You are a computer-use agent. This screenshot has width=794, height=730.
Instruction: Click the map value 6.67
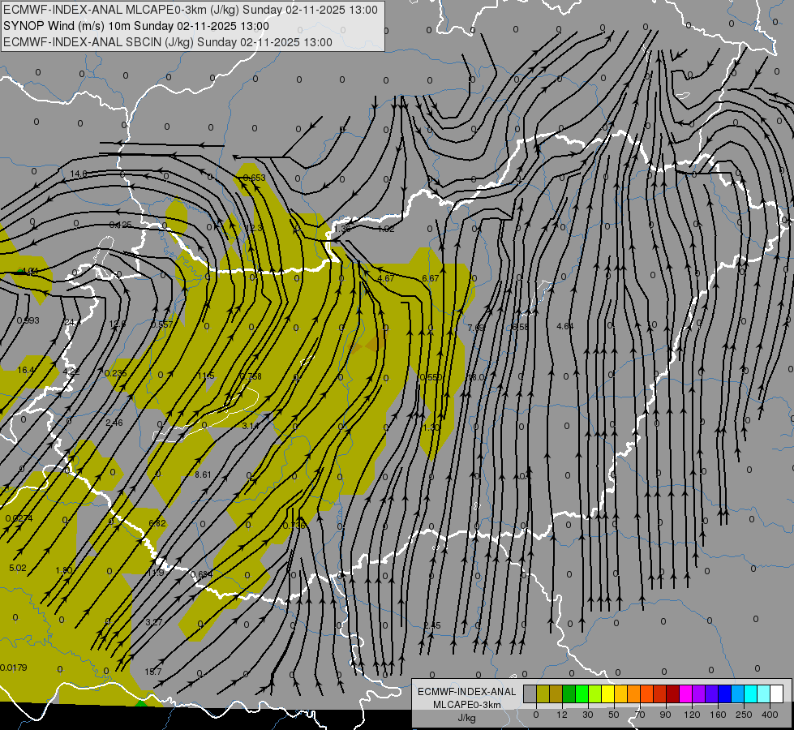[x=431, y=278]
